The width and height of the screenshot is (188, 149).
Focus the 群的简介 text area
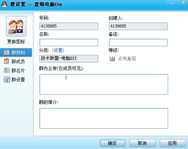(x=104, y=118)
